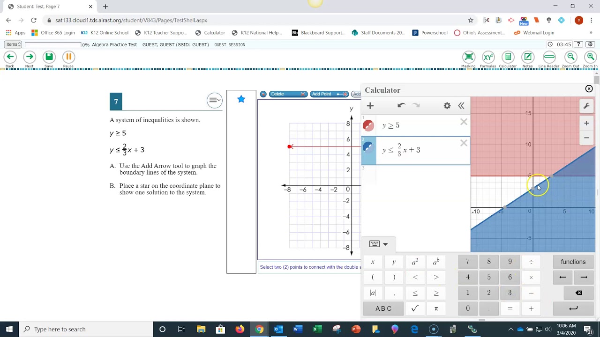
Task: Close the Calculator panel
Action: pos(589,89)
